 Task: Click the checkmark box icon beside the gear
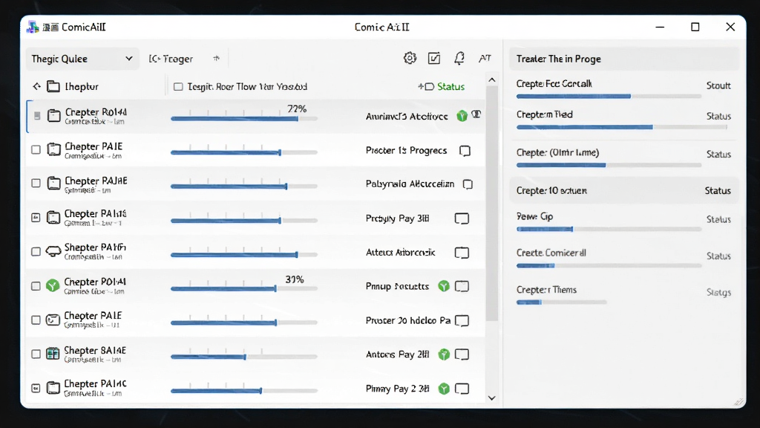(x=433, y=58)
